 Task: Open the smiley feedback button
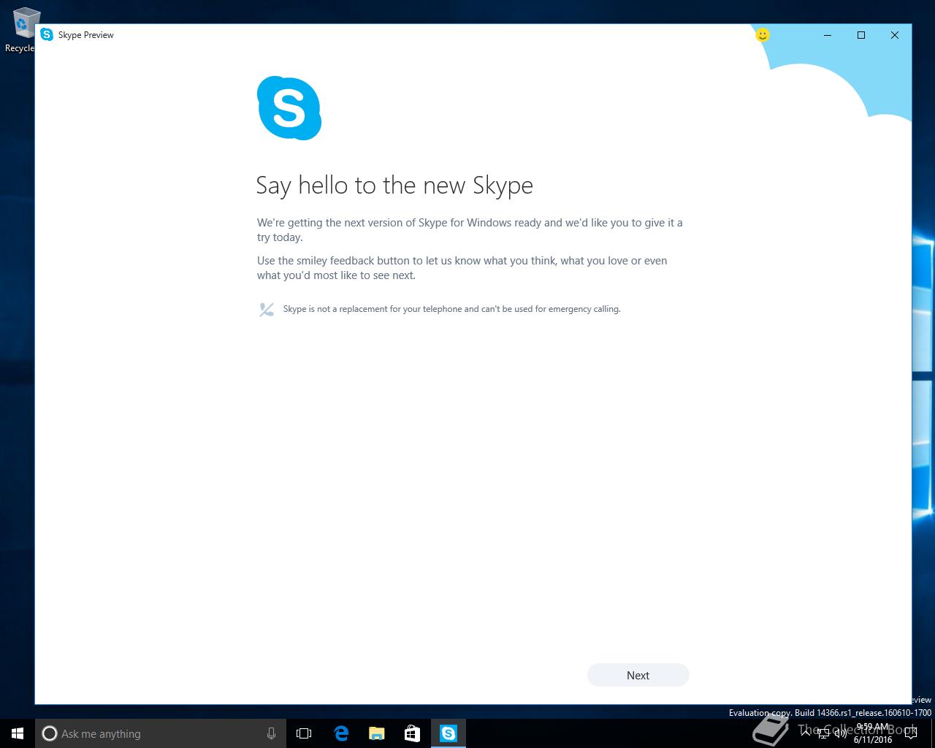(x=762, y=35)
